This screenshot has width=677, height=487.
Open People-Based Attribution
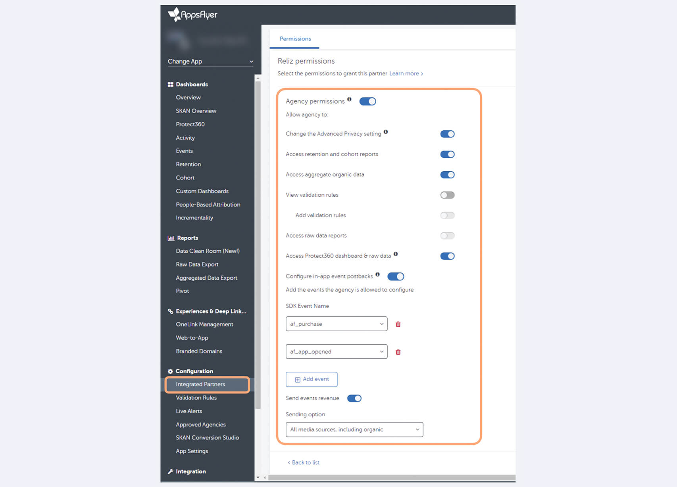208,205
